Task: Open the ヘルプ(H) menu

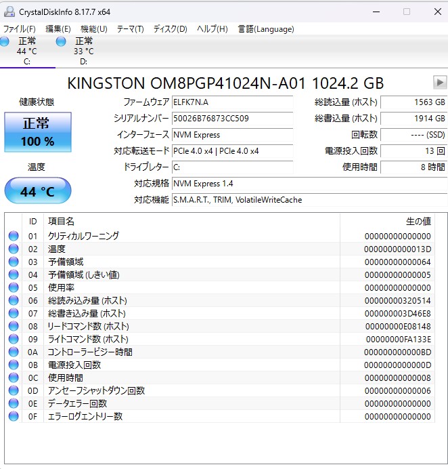Action: 212,29
